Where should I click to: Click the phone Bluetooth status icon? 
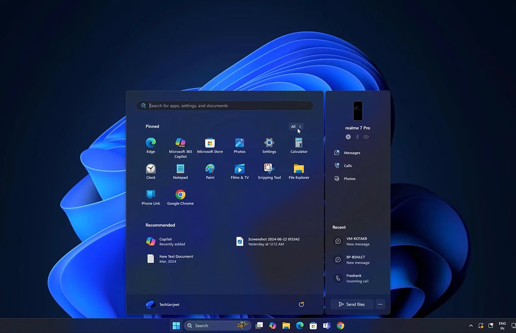coord(357,137)
